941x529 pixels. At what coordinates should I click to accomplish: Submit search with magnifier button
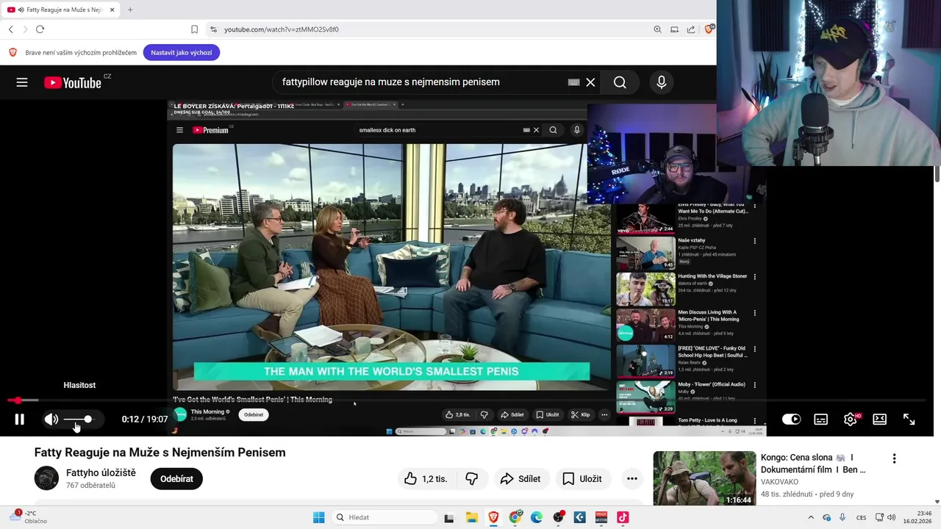point(620,82)
